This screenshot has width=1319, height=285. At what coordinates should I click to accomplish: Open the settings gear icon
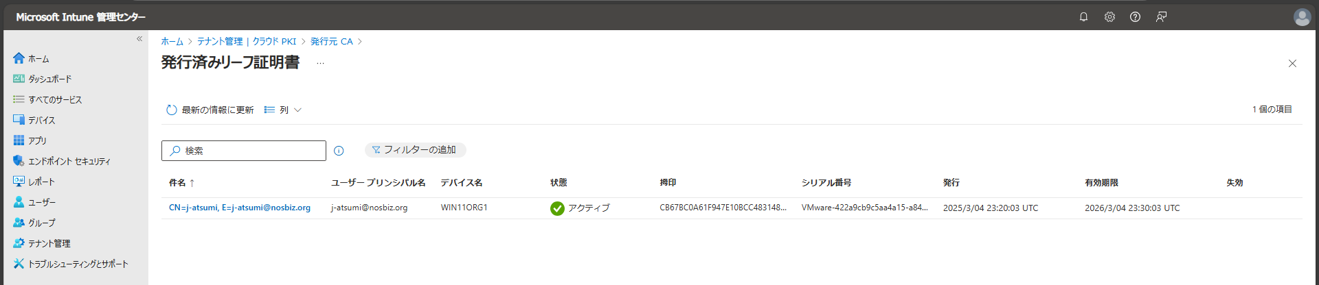pos(1109,17)
